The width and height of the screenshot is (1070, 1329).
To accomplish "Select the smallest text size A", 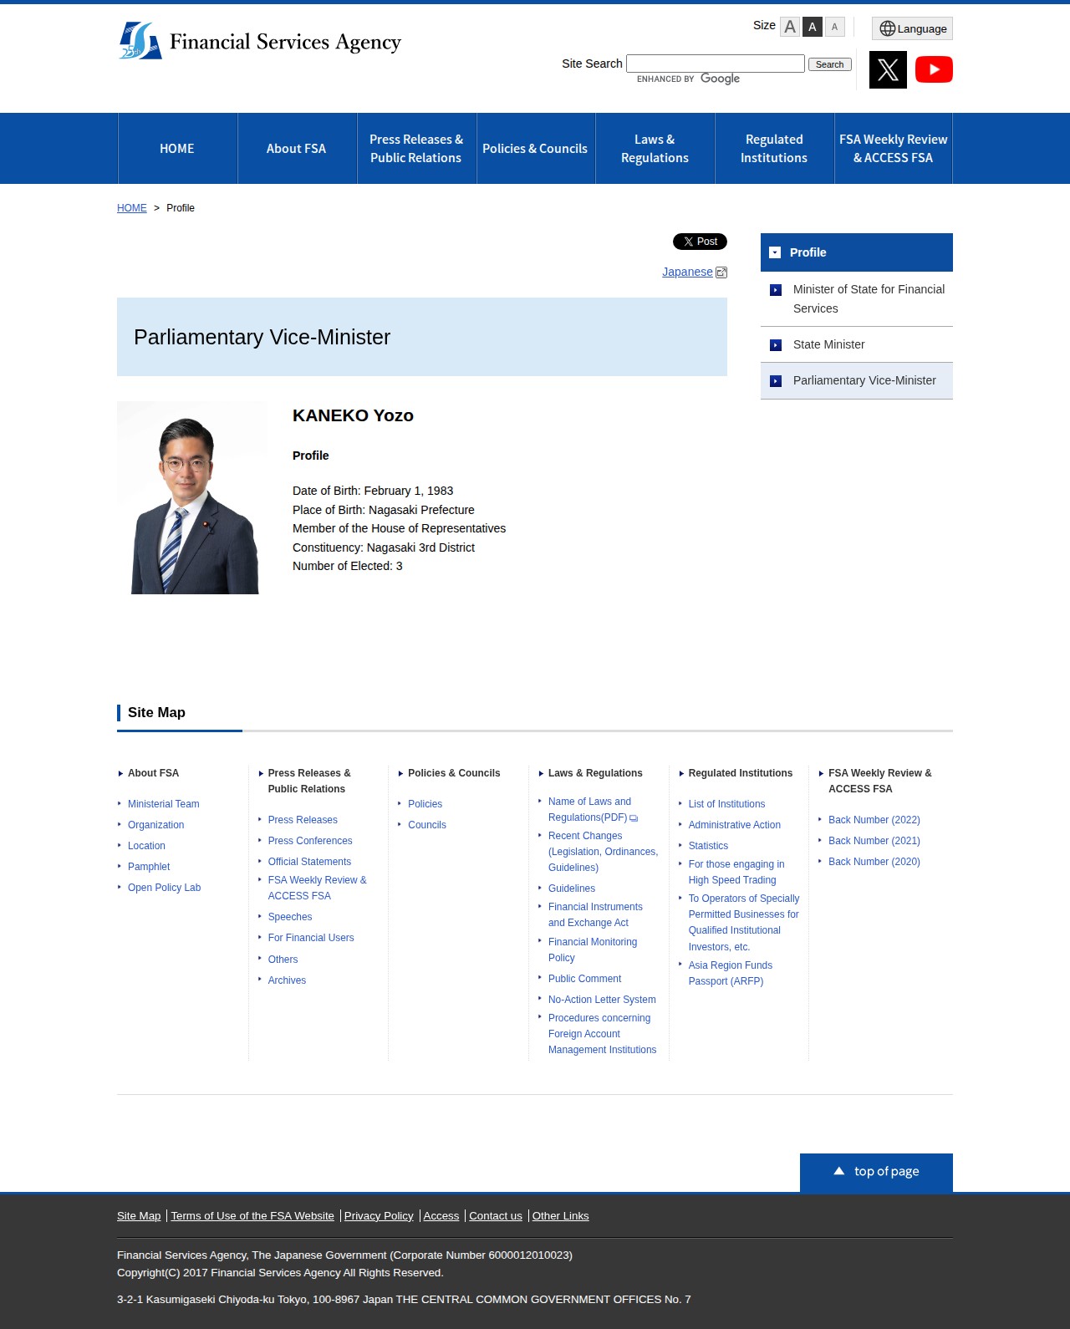I will (834, 27).
